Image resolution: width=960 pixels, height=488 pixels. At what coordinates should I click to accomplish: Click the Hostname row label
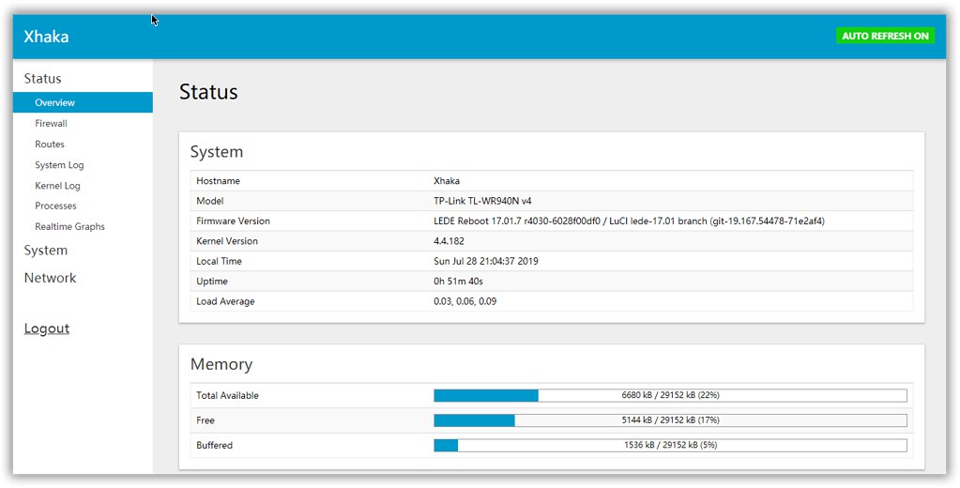(x=218, y=180)
